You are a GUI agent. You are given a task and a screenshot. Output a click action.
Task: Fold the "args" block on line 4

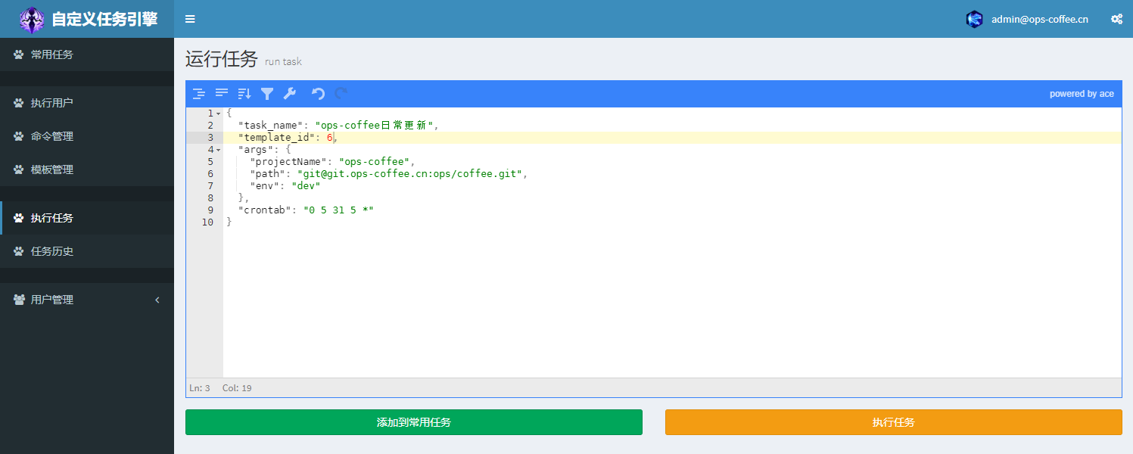click(x=219, y=150)
